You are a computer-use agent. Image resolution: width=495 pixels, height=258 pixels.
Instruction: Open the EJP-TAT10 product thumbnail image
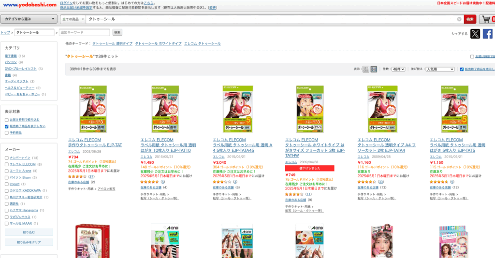[x=165, y=109]
